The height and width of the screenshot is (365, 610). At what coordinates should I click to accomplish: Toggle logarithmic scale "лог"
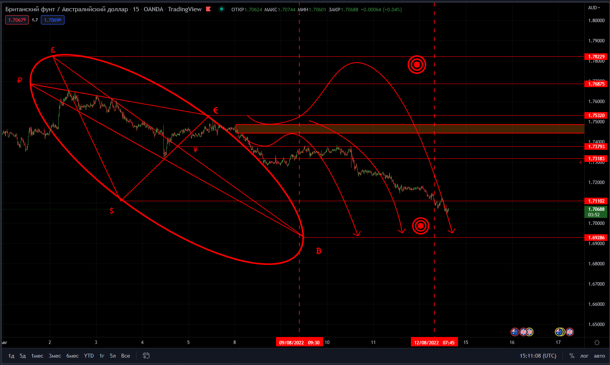point(584,356)
